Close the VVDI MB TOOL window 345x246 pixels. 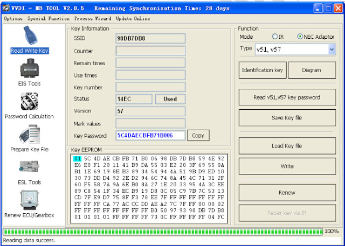click(338, 9)
